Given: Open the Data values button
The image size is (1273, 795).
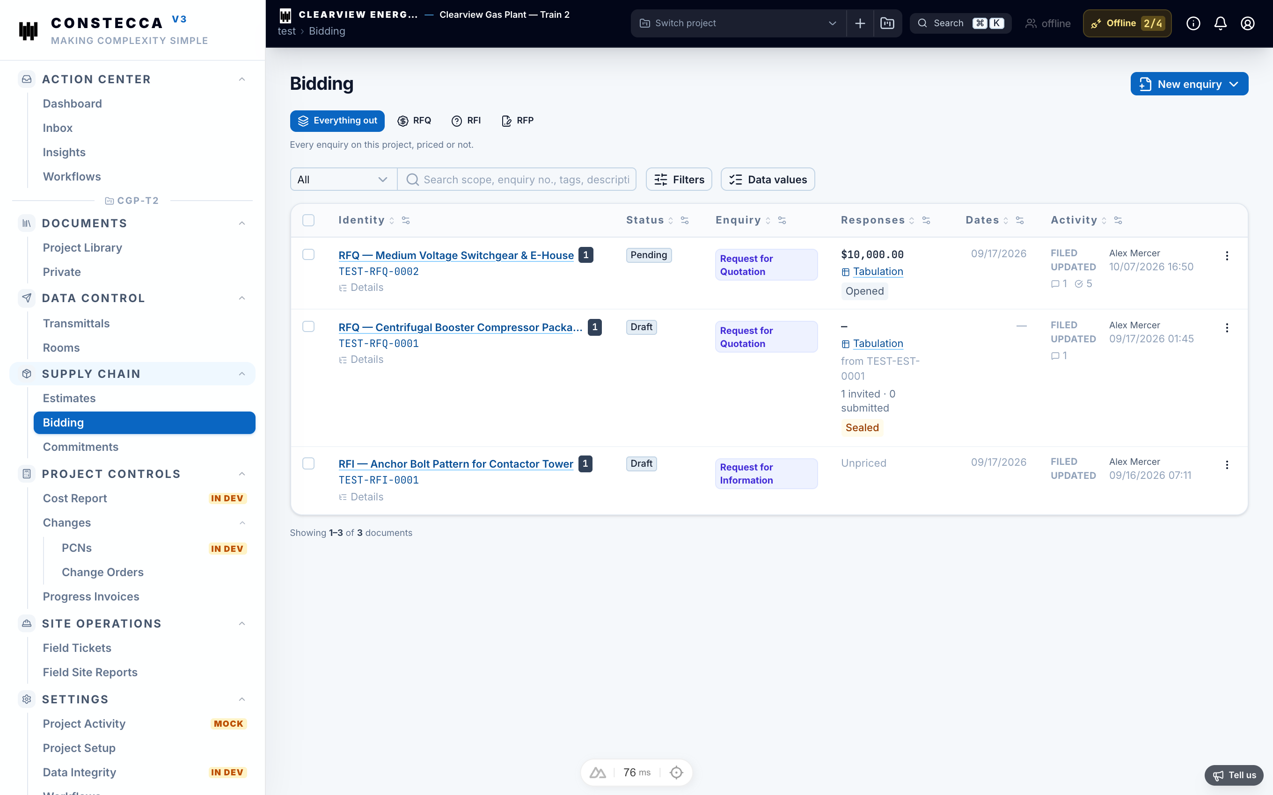Looking at the screenshot, I should coord(768,179).
